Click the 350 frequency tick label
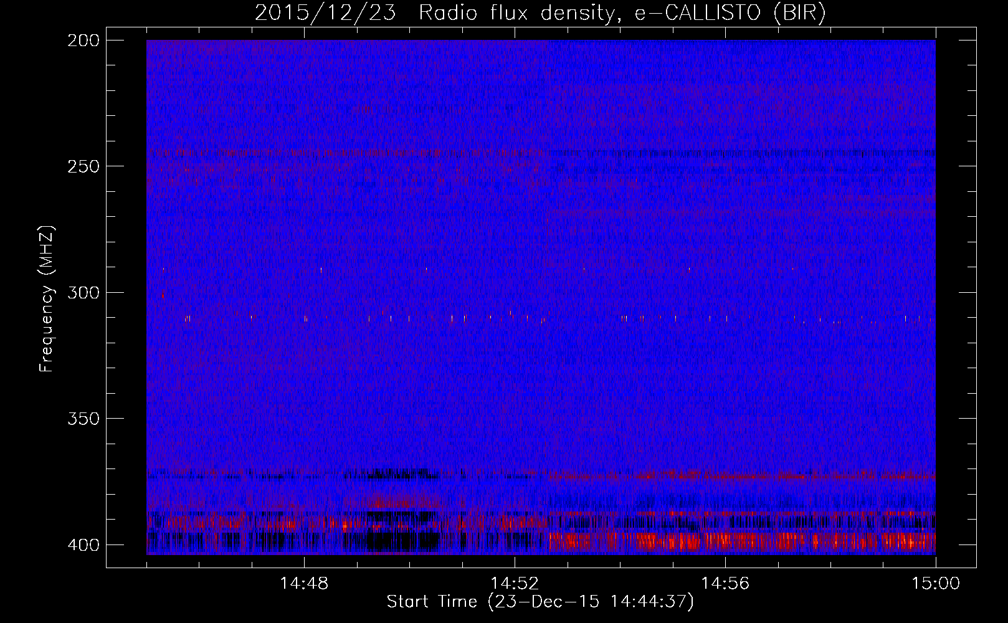This screenshot has width=1008, height=623. (83, 419)
